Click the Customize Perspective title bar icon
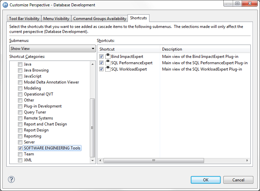Screen dimensions: 260x191 (5, 5)
